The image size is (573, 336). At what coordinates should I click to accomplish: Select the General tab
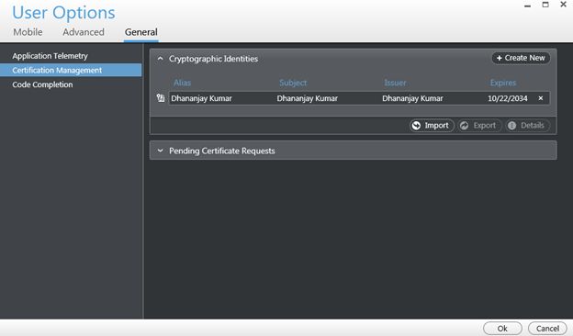coord(141,32)
